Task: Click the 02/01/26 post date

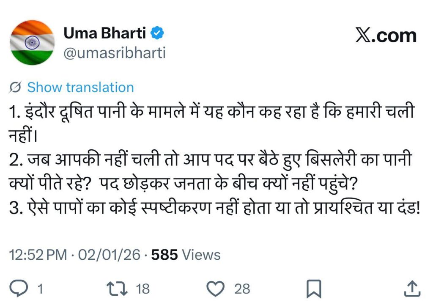Action: [109, 255]
